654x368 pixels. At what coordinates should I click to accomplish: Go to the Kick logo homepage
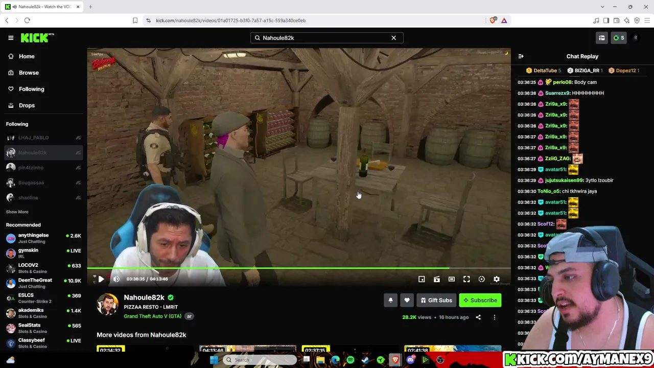coord(37,38)
